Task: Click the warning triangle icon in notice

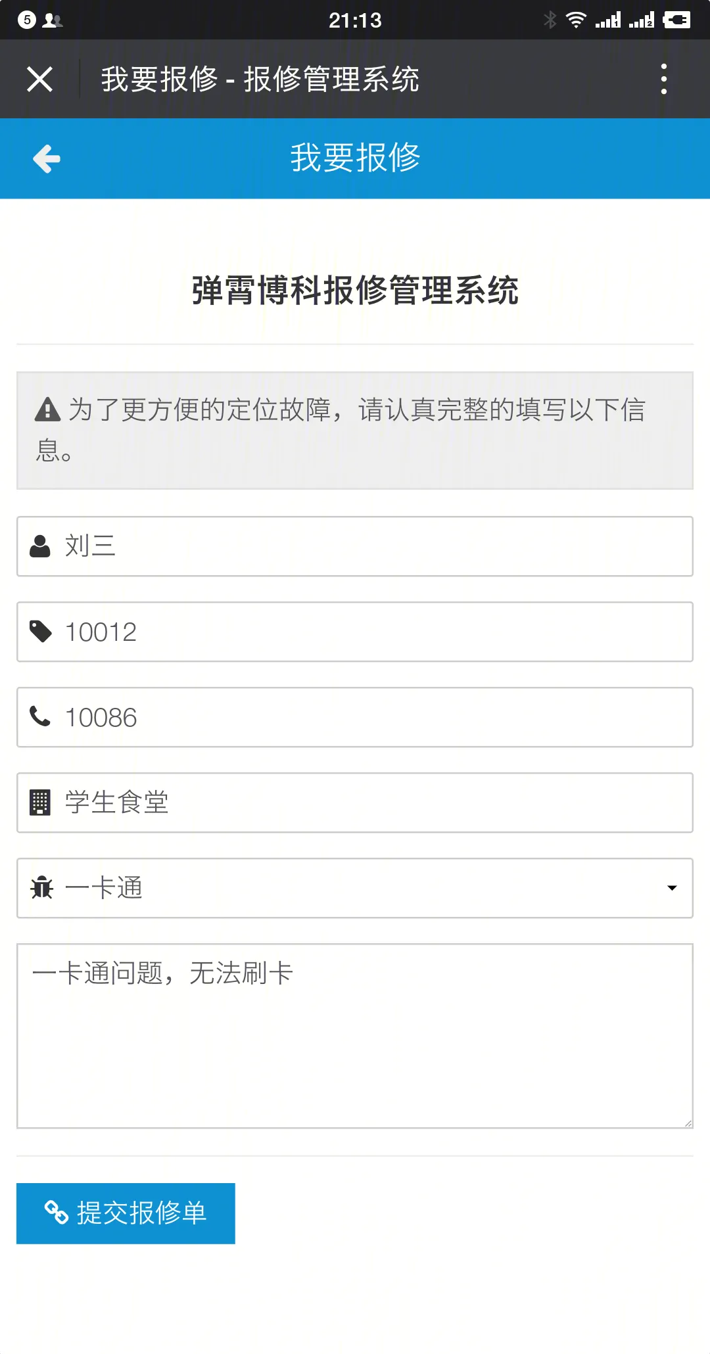Action: click(47, 409)
